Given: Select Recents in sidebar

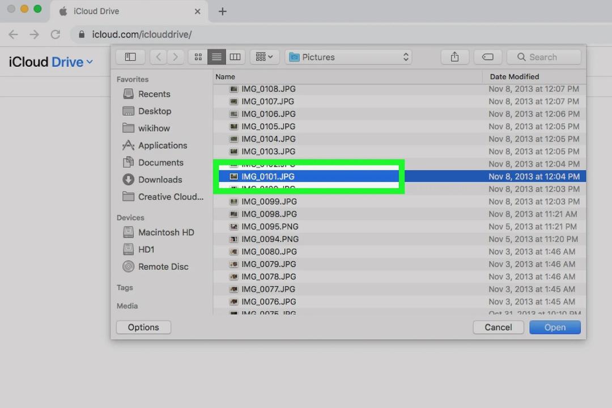Looking at the screenshot, I should 147,94.
